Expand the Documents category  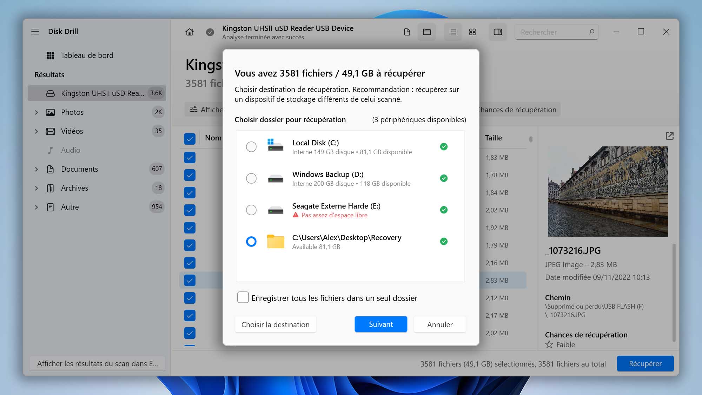click(x=37, y=169)
